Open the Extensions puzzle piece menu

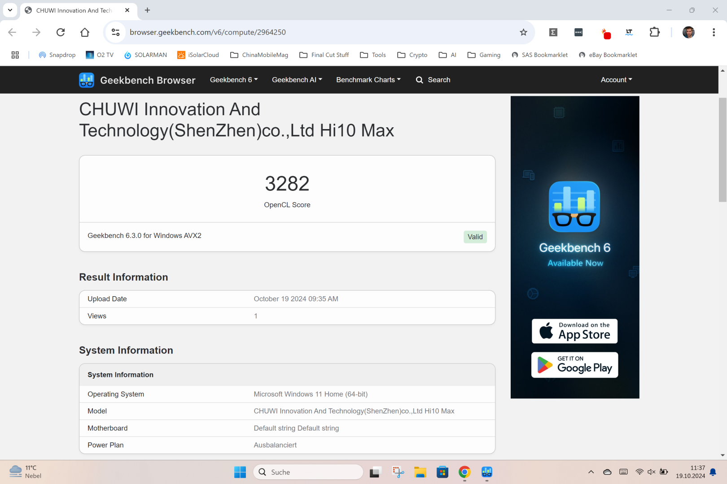655,32
